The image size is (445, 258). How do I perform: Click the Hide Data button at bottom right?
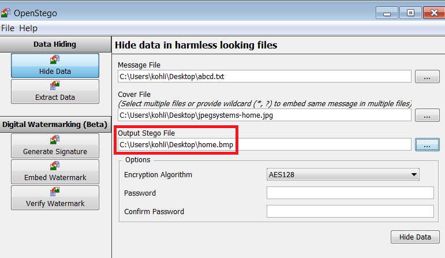[415, 237]
